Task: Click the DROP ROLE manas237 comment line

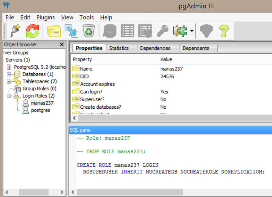Action: click(x=111, y=151)
